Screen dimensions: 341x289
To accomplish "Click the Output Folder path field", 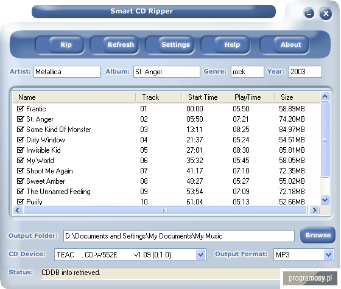I will tap(179, 236).
